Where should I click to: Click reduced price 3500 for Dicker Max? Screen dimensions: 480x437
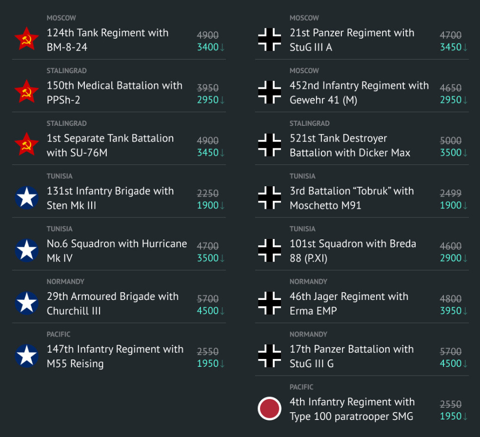click(x=451, y=153)
